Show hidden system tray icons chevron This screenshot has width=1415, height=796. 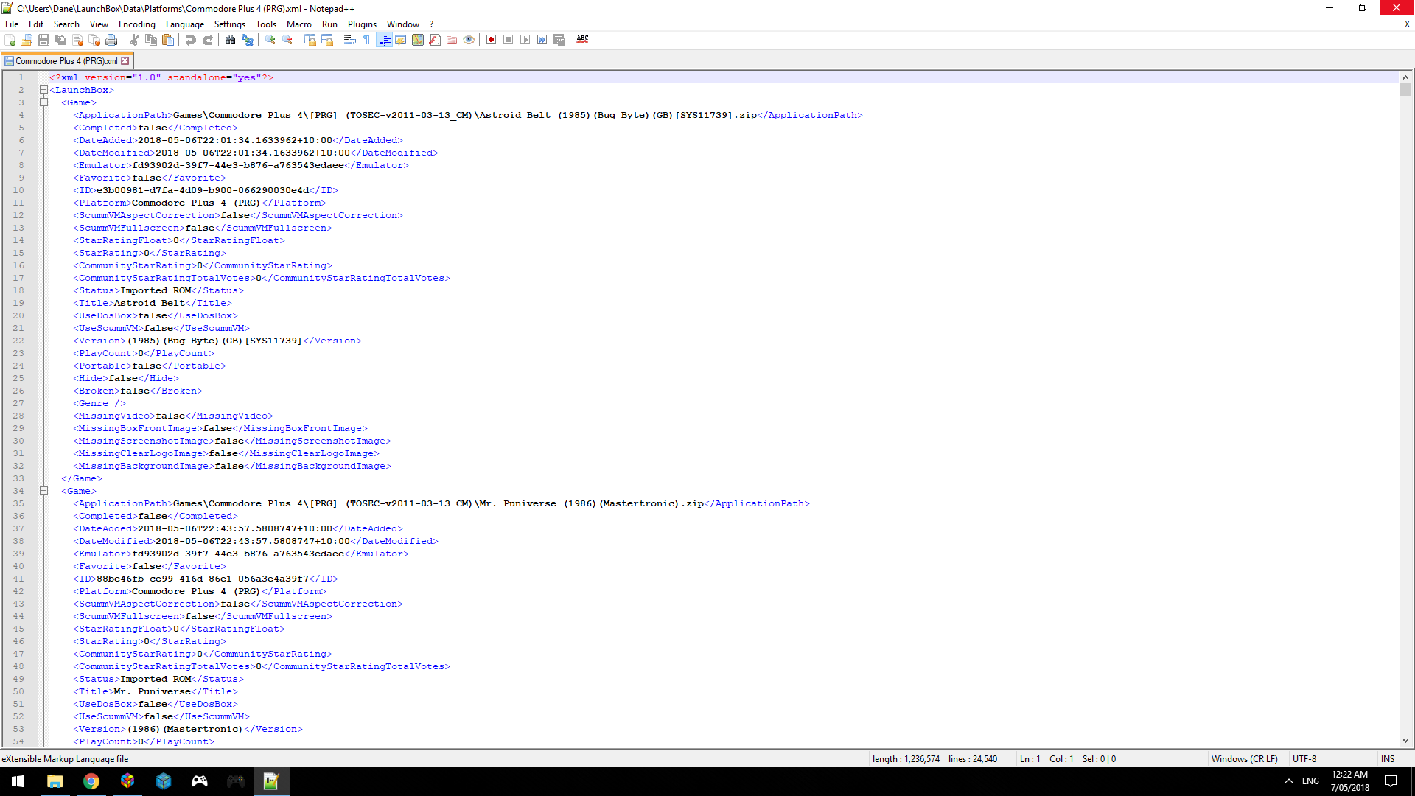(1288, 781)
